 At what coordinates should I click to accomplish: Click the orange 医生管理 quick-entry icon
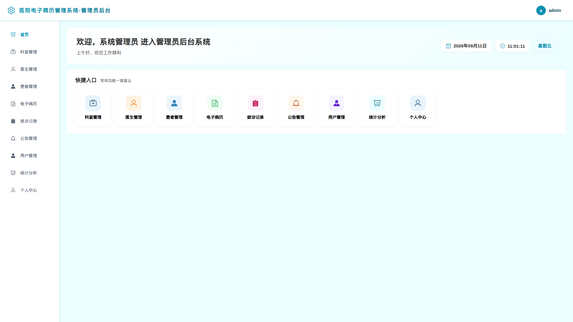click(x=134, y=103)
